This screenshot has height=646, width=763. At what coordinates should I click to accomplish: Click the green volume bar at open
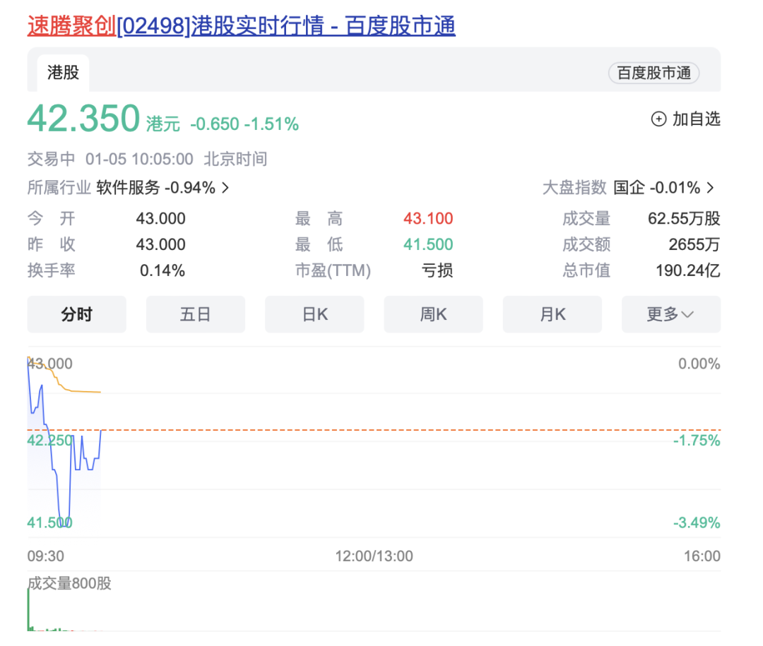(29, 609)
